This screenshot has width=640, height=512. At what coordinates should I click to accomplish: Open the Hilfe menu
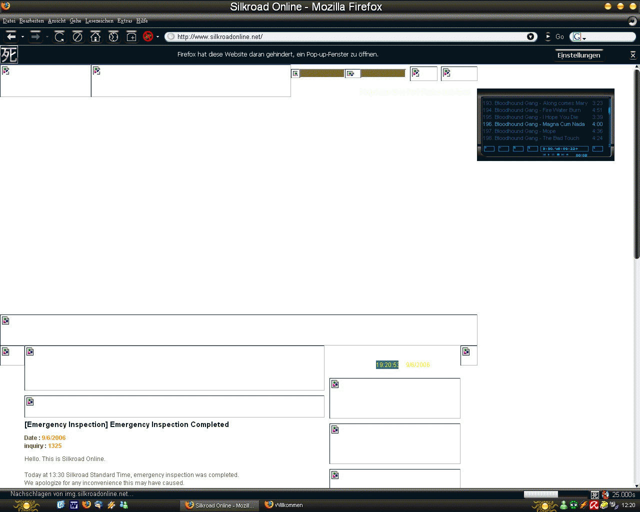click(142, 21)
